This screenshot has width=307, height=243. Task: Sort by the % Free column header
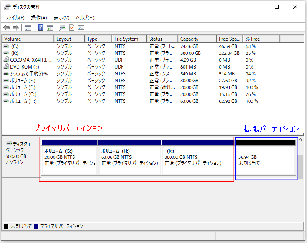coord(261,39)
